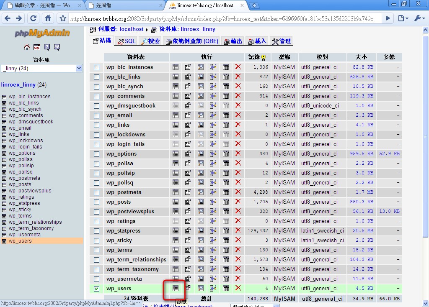429x307 pixels.
Task: Tick the wp_usermeta checkbox
Action: point(97,279)
